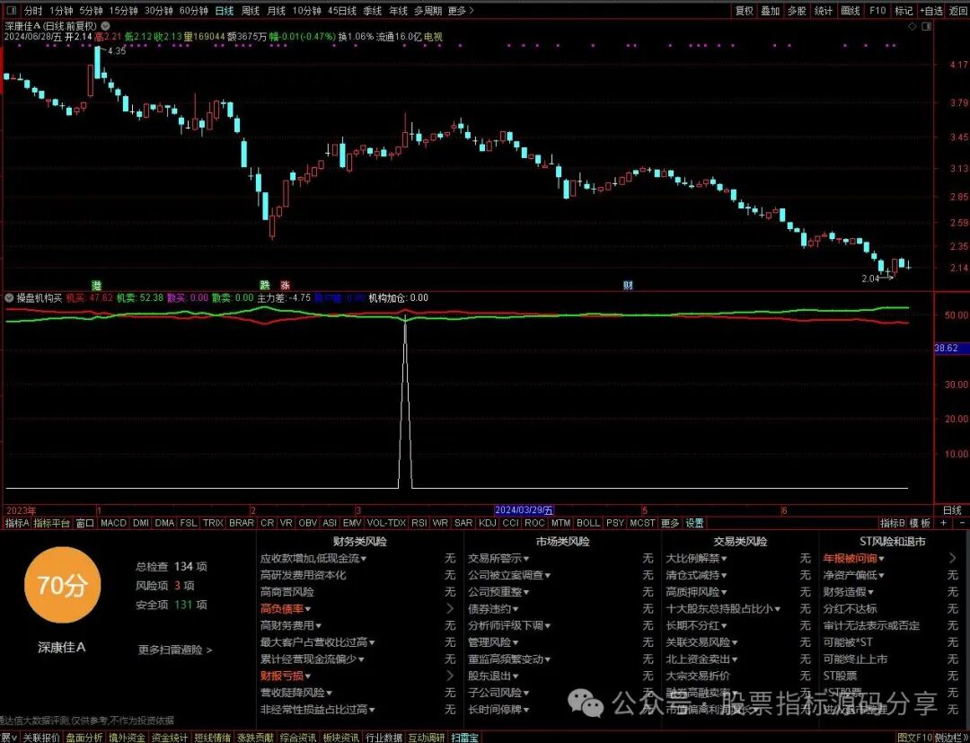970x743 pixels.
Task: Switch to the 盘面分析 bottom tab
Action: (x=84, y=738)
